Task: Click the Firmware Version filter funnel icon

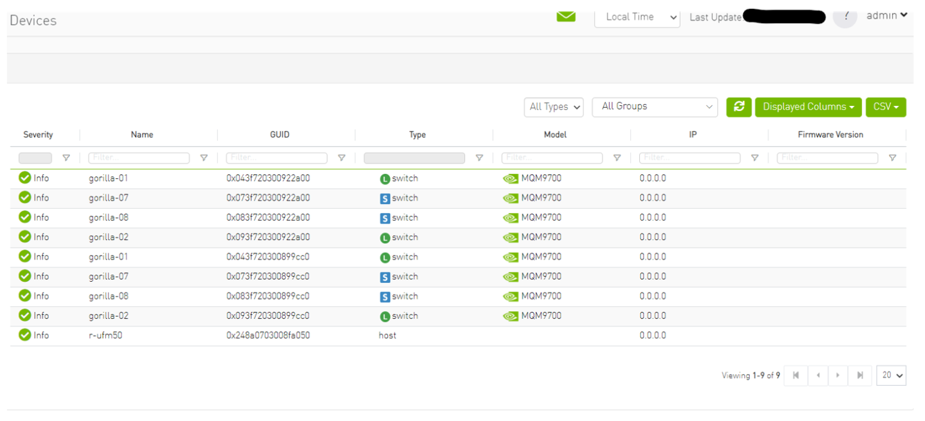Action: [892, 158]
